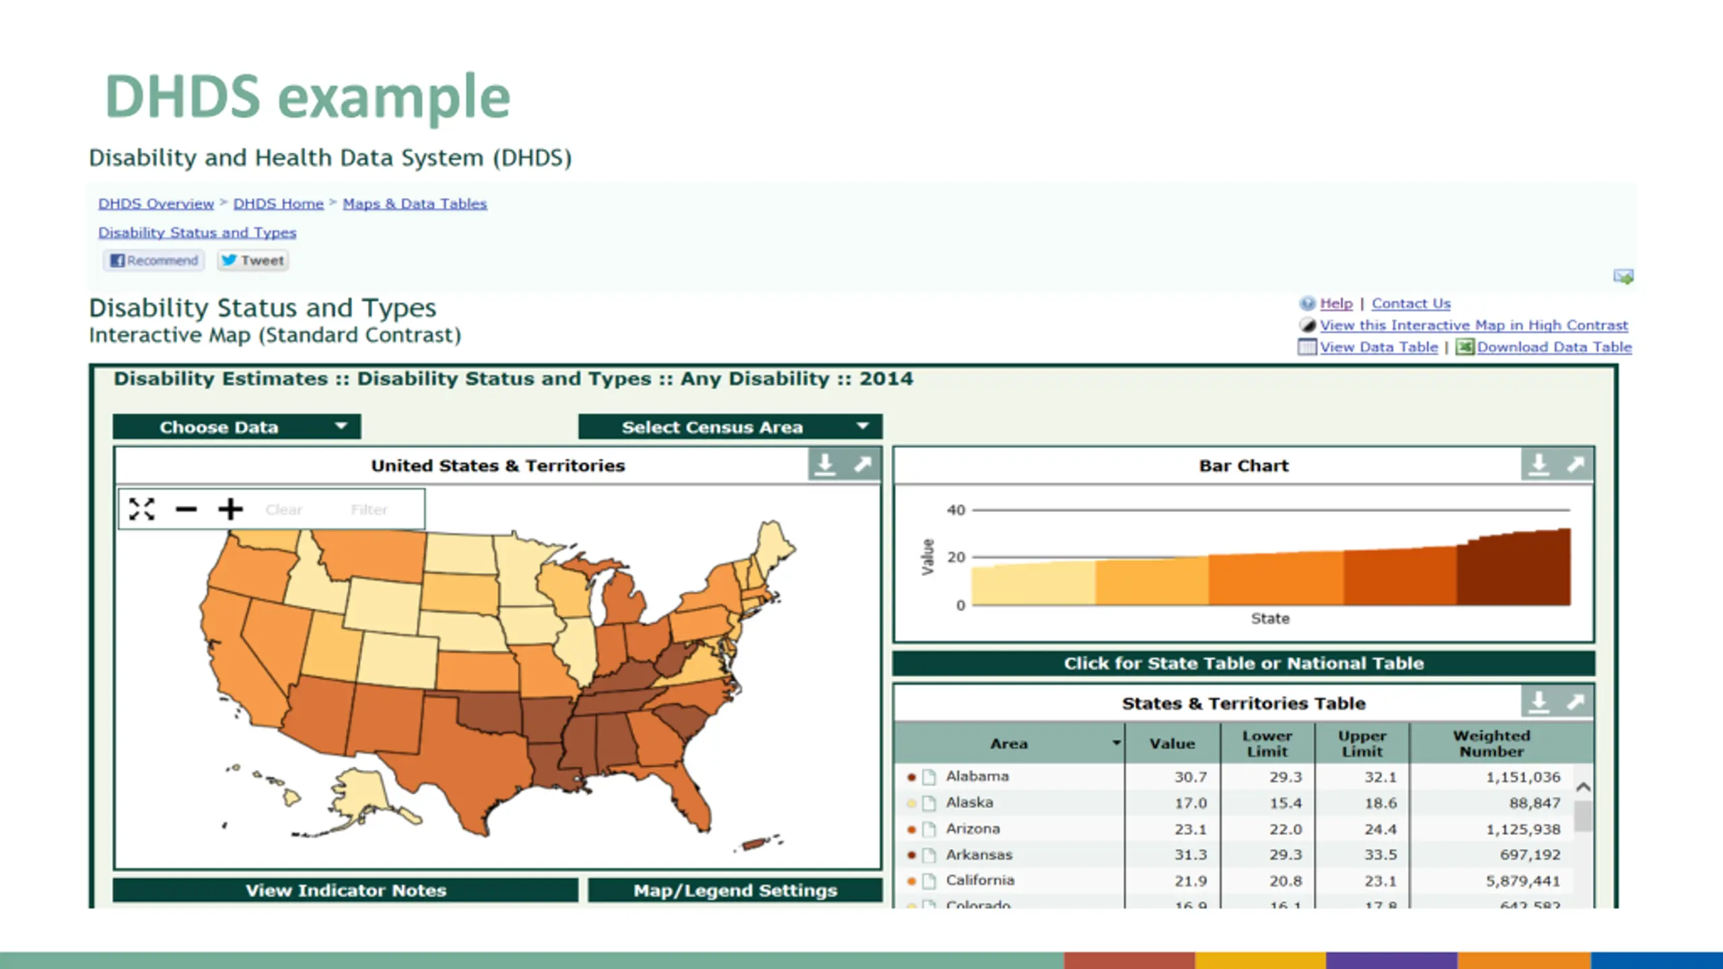
Task: Download the Bar Chart panel
Action: pyautogui.click(x=1539, y=464)
